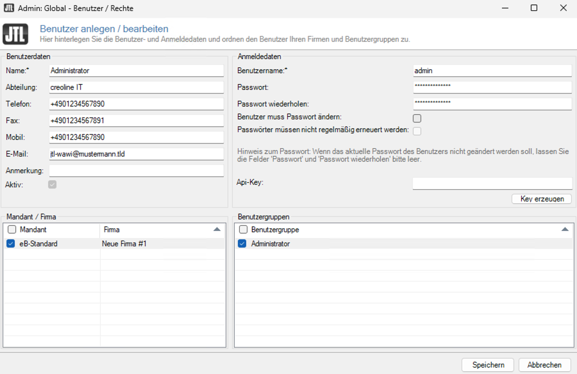Click the Benutzergruppe column header label
Image resolution: width=577 pixels, height=374 pixels.
click(x=275, y=230)
